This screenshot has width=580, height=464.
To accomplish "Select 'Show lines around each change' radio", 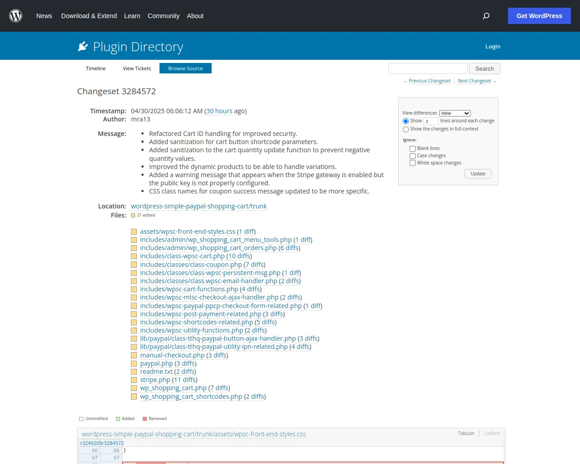I will tap(406, 121).
